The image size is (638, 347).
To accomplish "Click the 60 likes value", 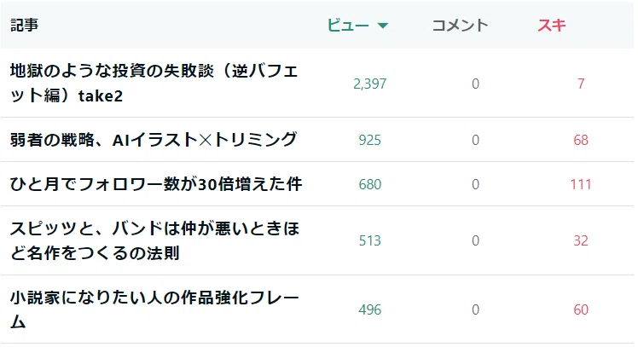I will point(581,309).
